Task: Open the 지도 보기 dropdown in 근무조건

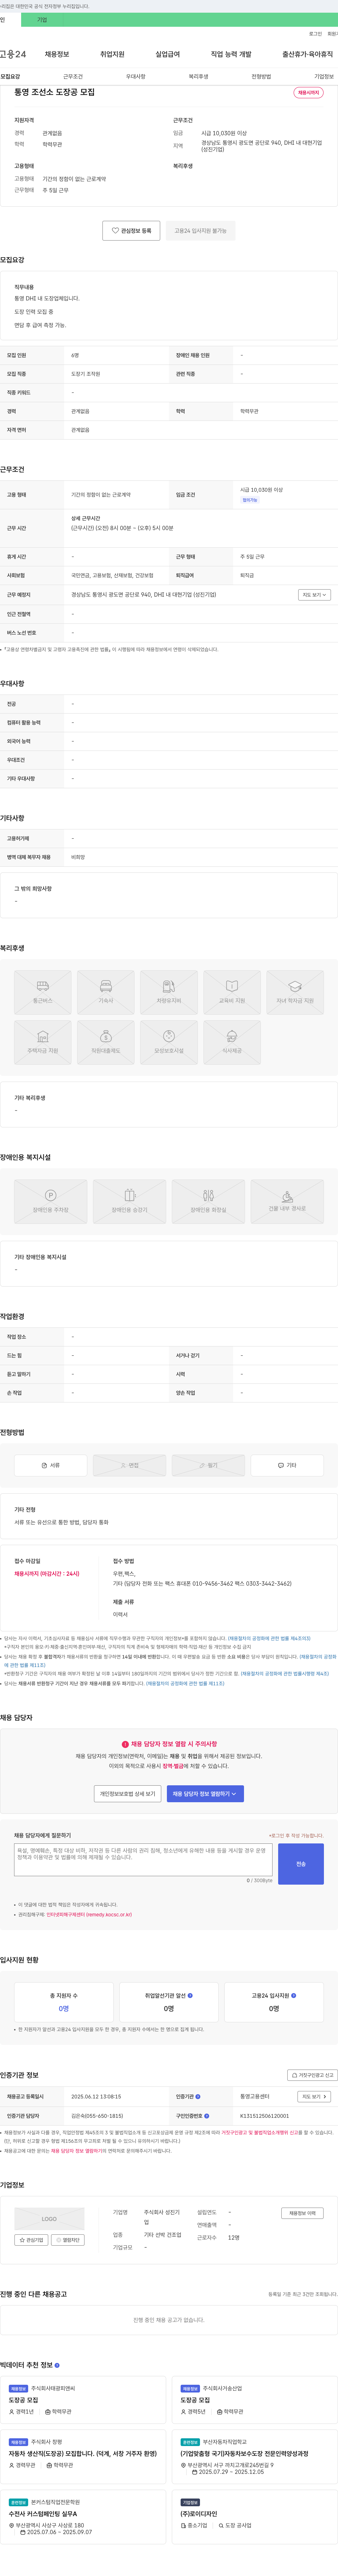Action: (314, 594)
